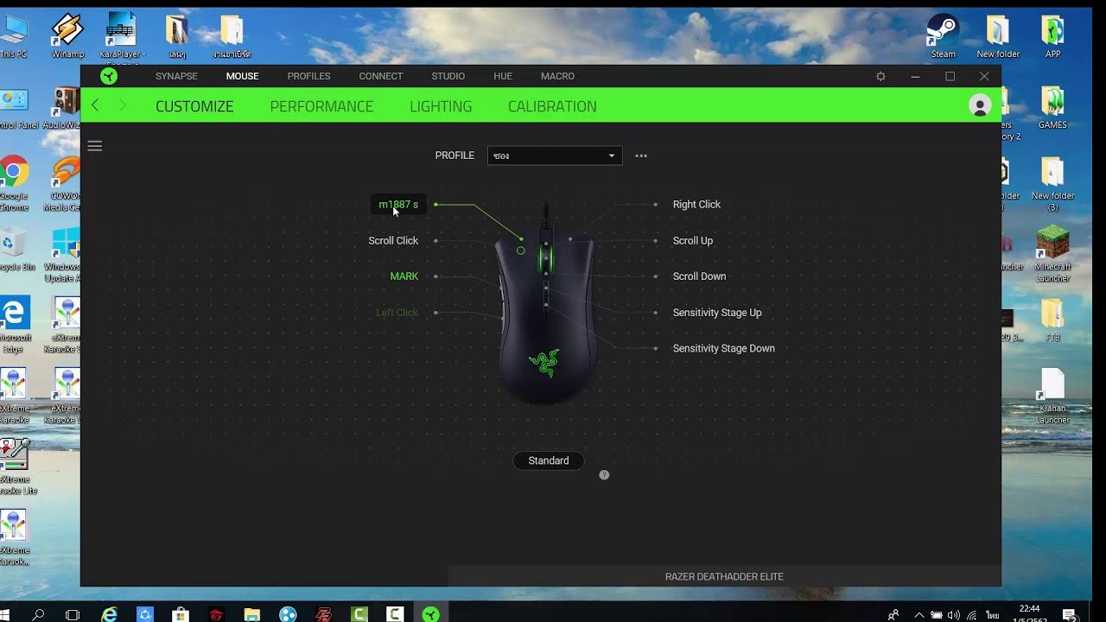Open the KaraPlayer desktop shortcut
Viewport: 1106px width, 622px height.
(x=122, y=36)
